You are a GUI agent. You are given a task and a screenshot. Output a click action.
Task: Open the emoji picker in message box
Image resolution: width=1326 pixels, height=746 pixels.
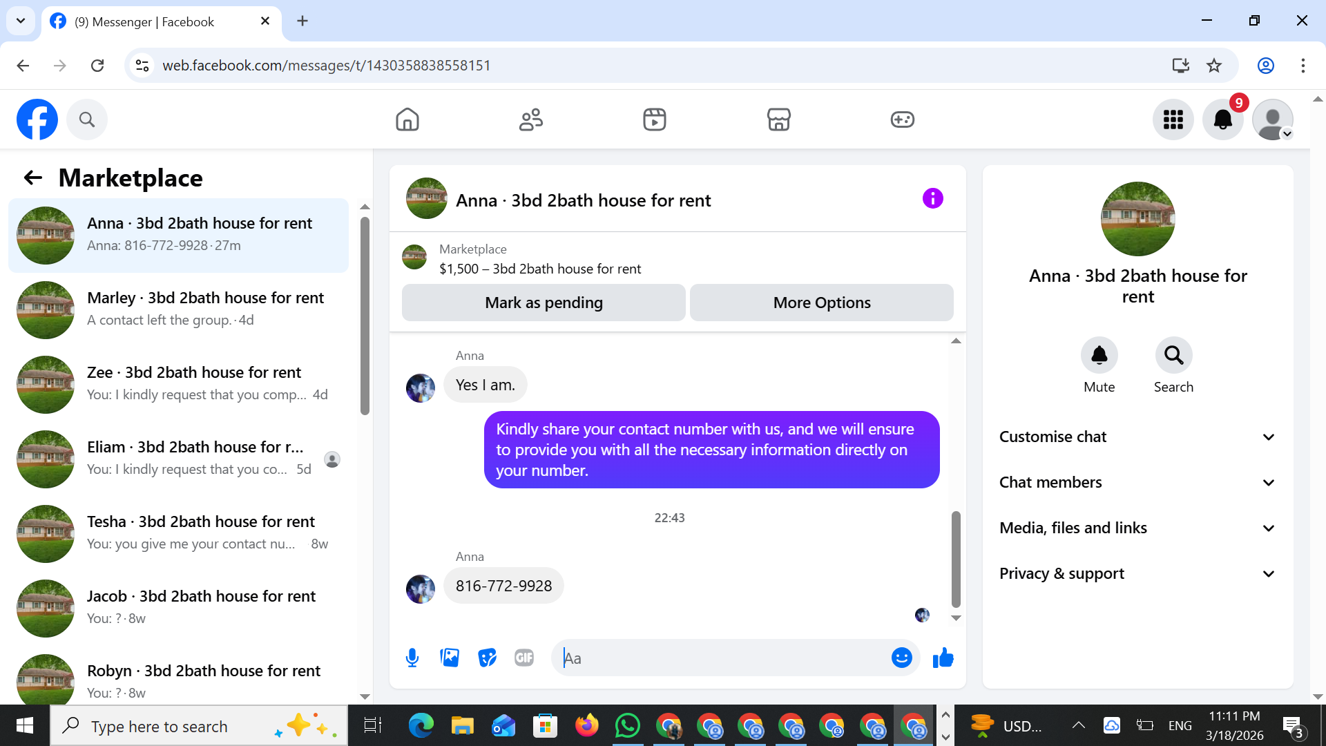[x=901, y=658]
